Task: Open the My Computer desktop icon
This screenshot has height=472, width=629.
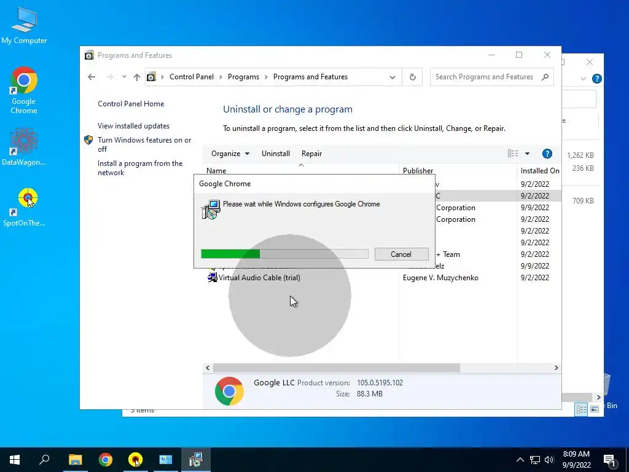Action: [24, 25]
